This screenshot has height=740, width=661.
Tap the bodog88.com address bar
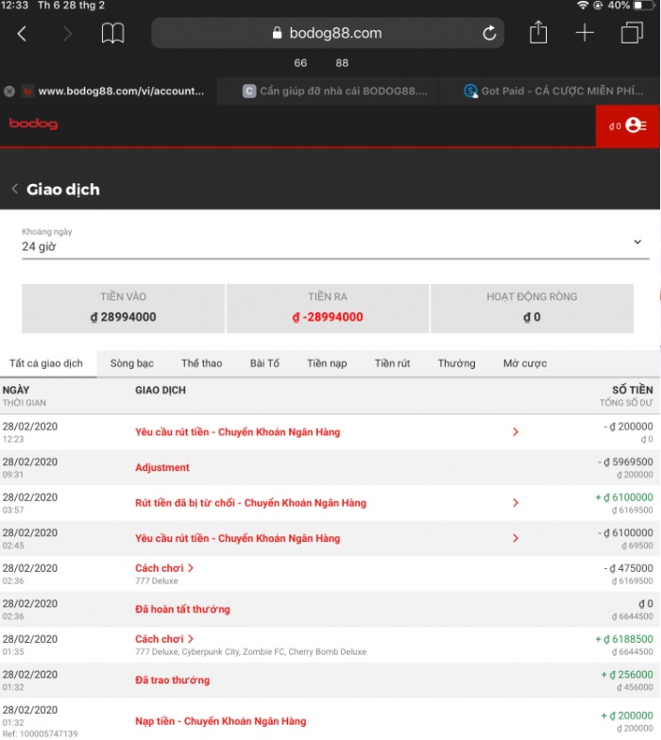click(327, 33)
